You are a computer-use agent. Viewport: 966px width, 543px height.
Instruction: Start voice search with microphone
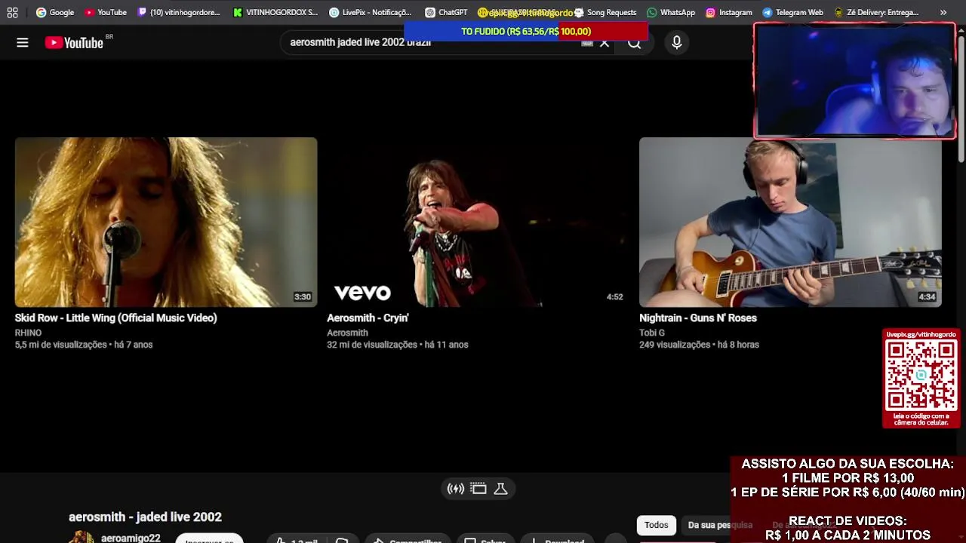point(677,43)
